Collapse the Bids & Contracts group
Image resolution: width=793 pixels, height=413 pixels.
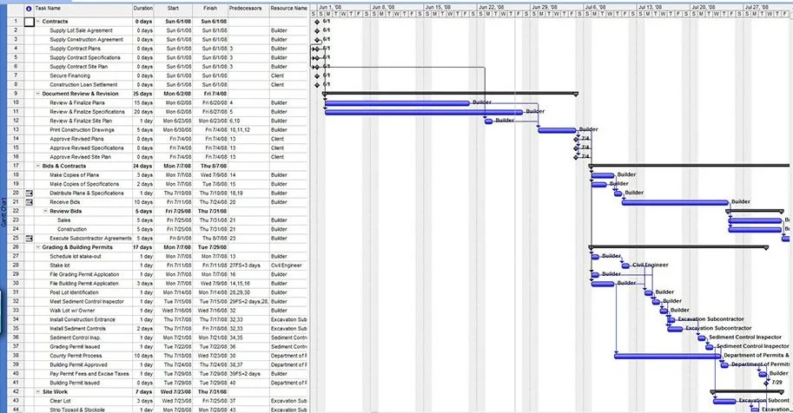tap(38, 167)
